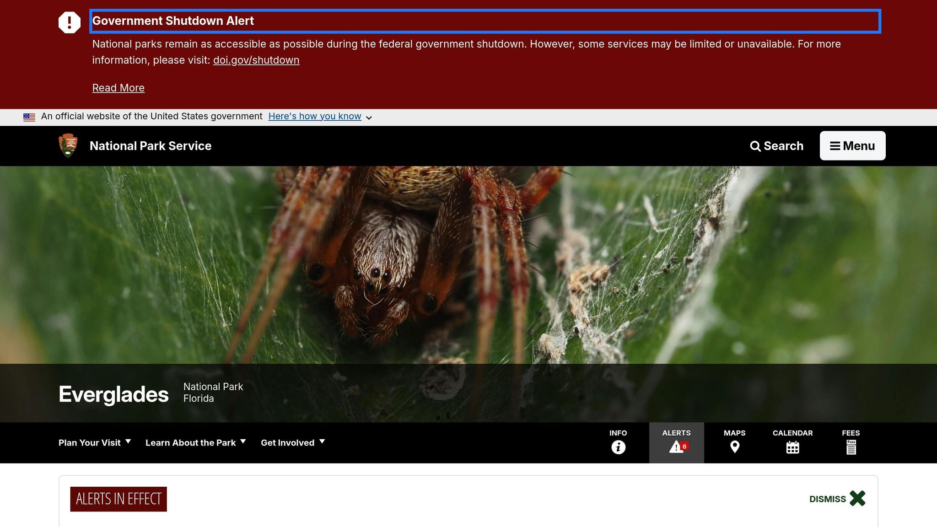Expand the Plan Your Visit menu

pos(95,442)
